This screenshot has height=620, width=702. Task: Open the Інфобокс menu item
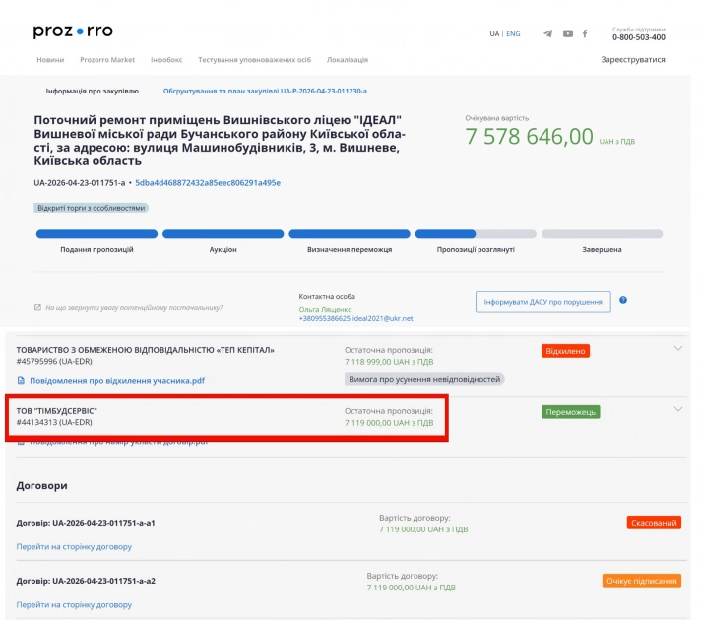click(x=166, y=59)
